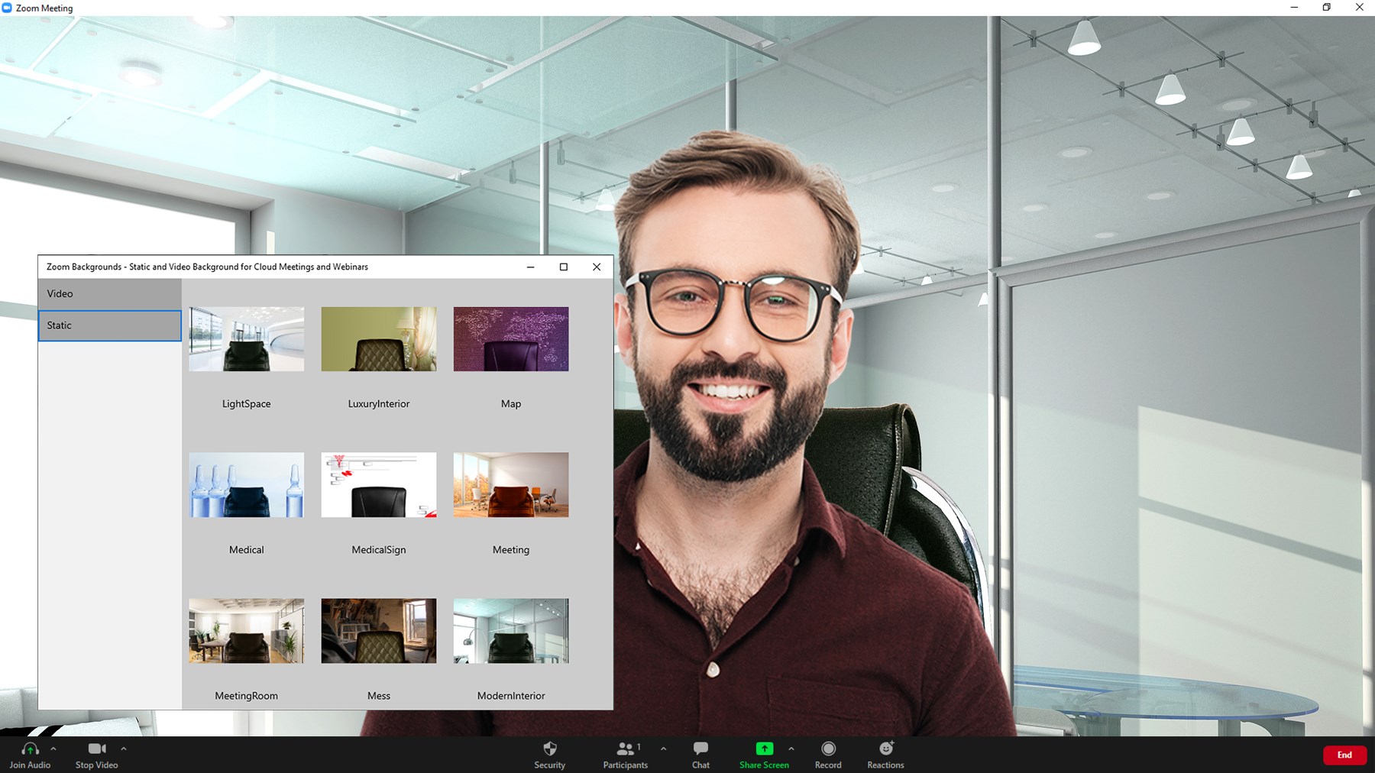
Task: Expand video options arrow beside Stop Video
Action: coord(124,749)
